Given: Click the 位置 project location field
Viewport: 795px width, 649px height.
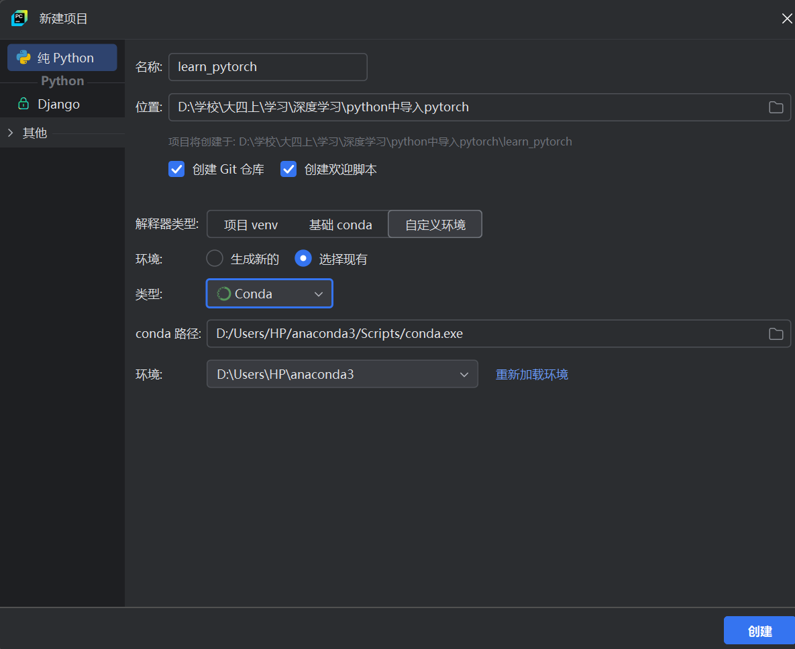Looking at the screenshot, I should click(479, 107).
